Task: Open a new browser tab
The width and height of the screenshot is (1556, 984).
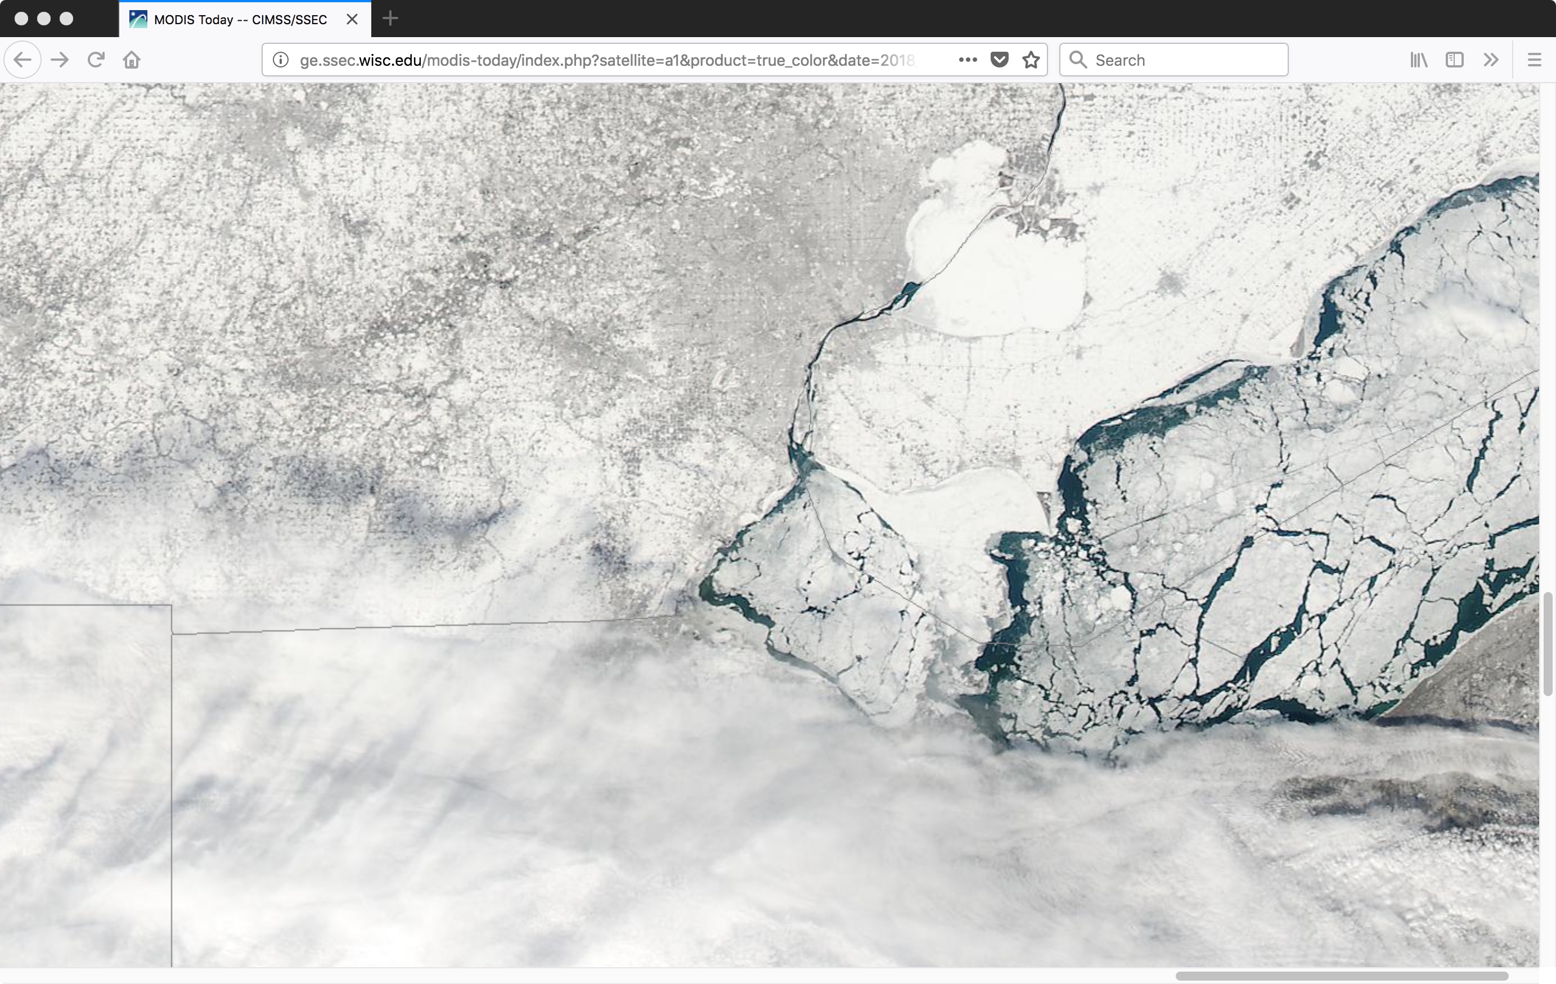Action: click(390, 19)
